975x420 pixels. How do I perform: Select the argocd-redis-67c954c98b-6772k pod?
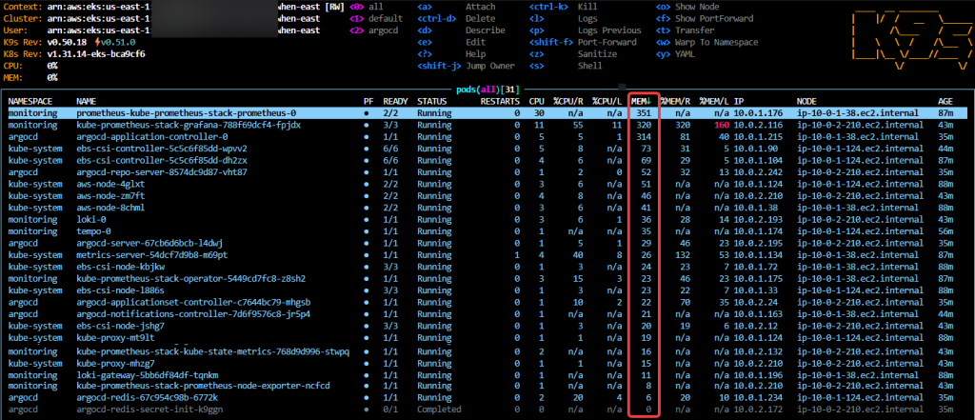pyautogui.click(x=148, y=397)
